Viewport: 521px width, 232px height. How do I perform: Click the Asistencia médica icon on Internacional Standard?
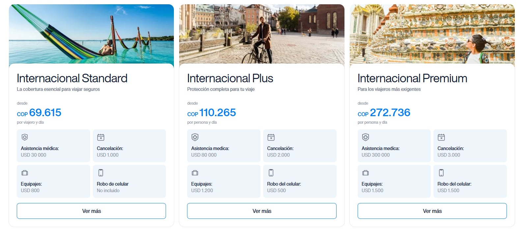25,137
